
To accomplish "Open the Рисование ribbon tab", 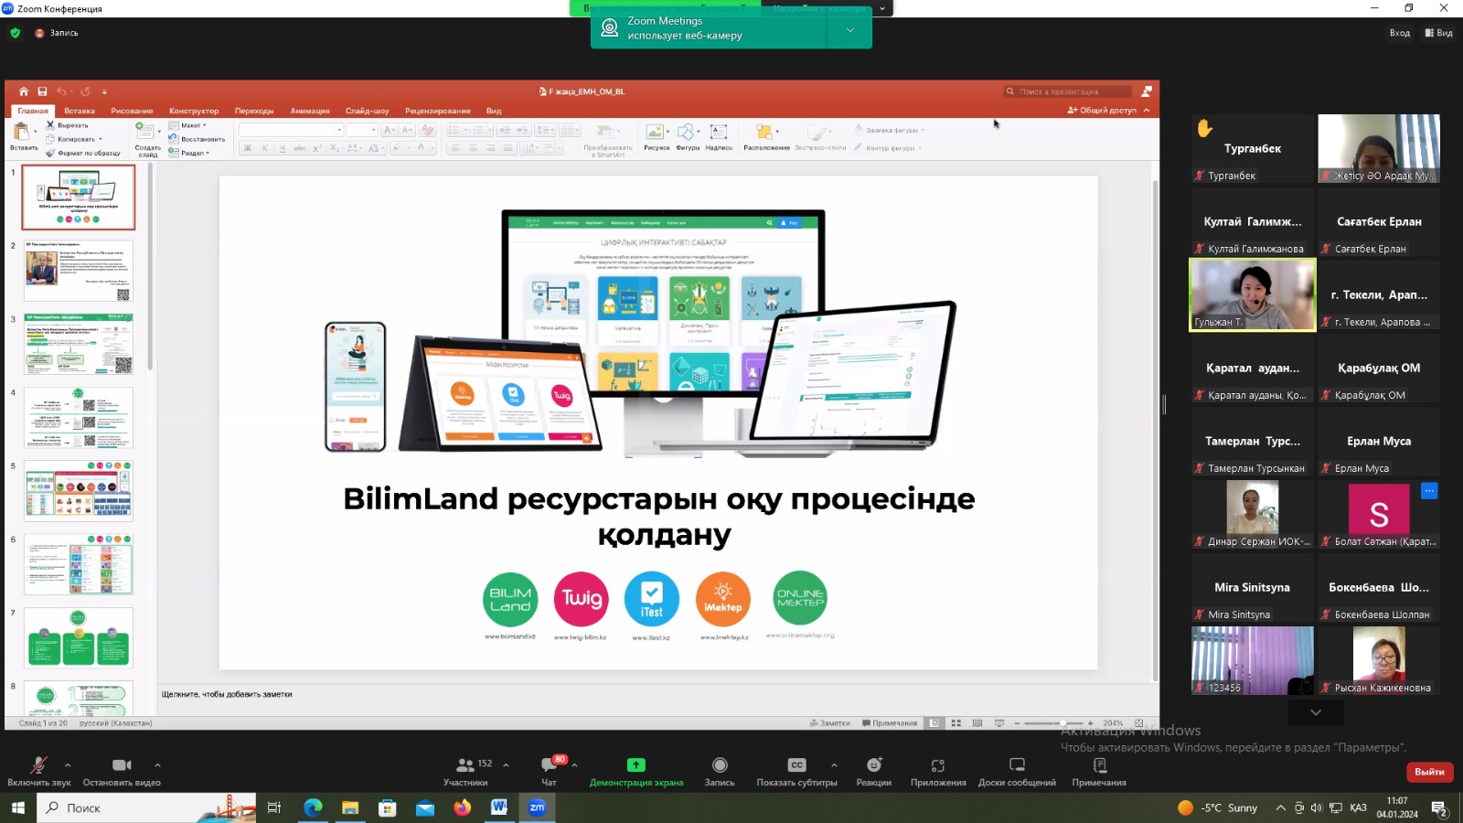I will point(132,111).
